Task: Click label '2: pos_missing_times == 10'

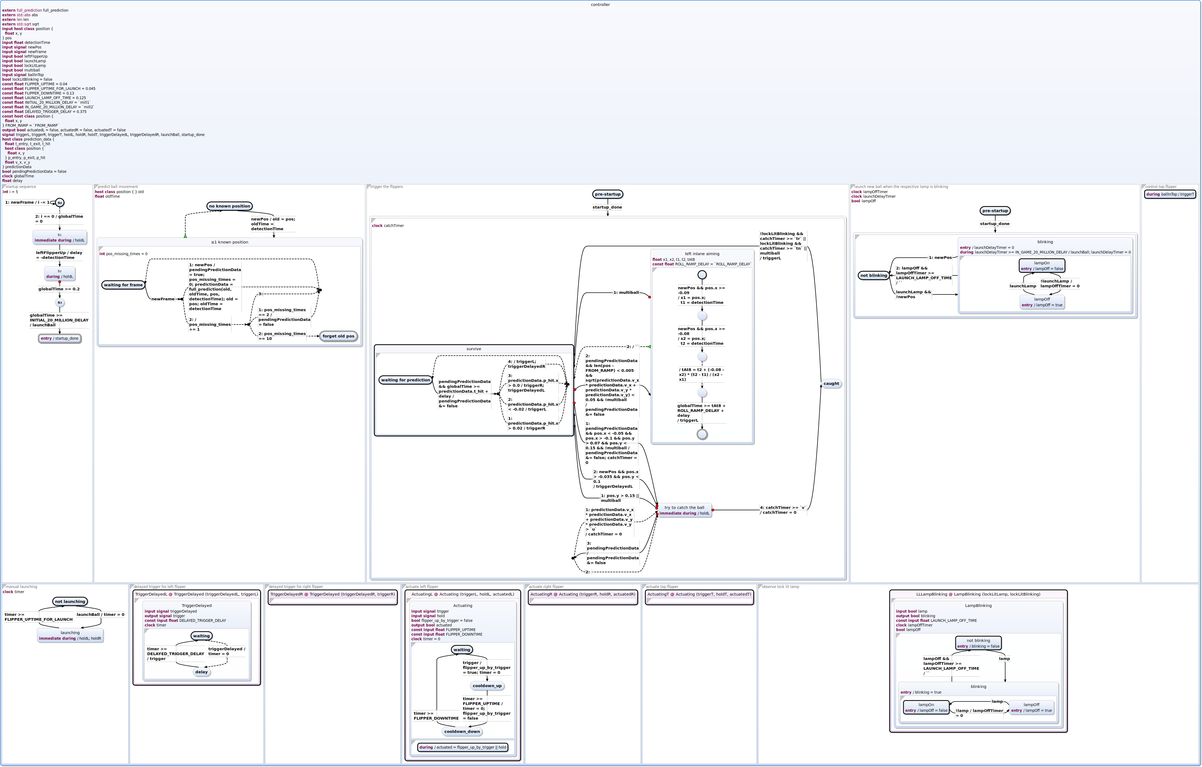Action: pos(282,336)
